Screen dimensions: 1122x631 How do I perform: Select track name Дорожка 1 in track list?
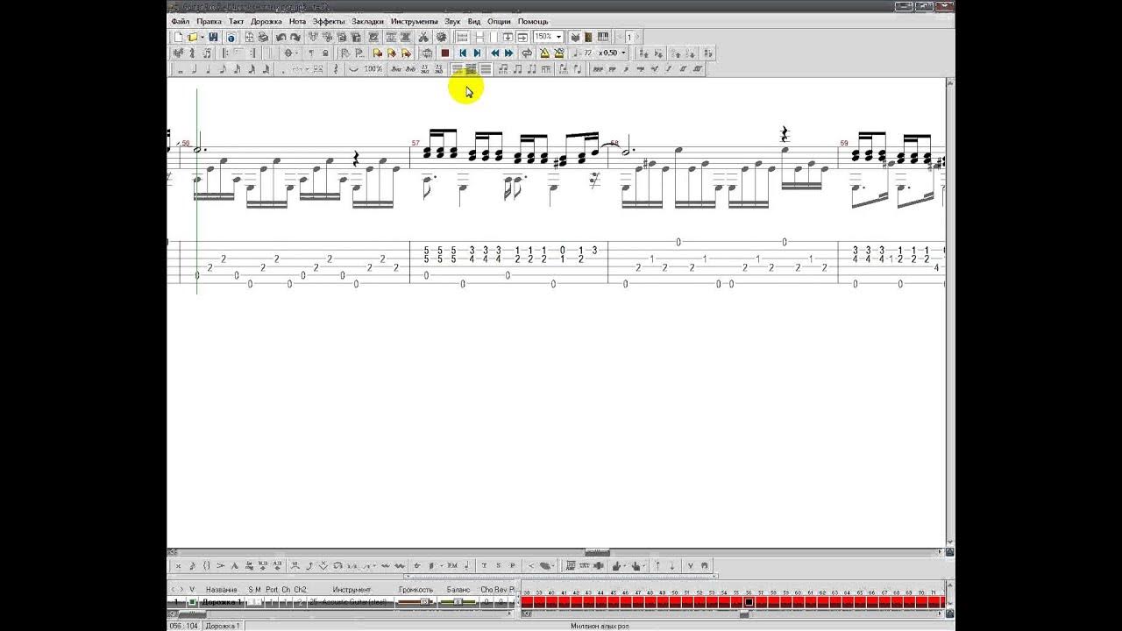(221, 602)
